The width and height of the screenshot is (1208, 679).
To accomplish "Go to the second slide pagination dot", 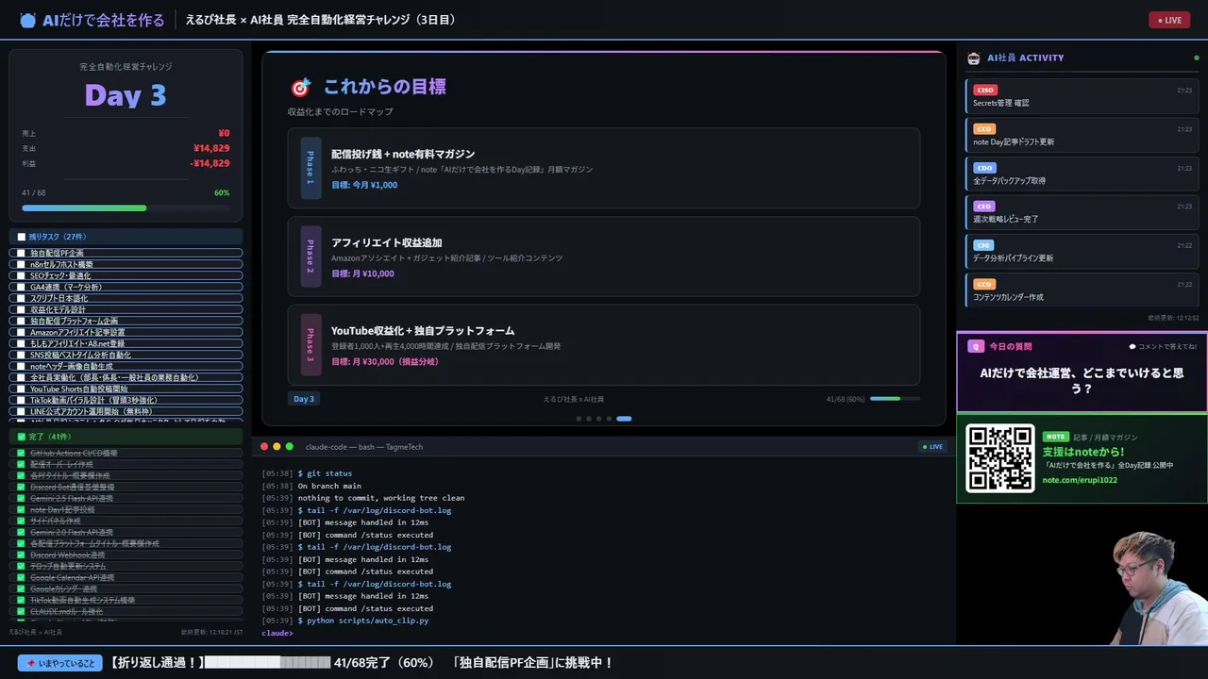I will coord(589,418).
